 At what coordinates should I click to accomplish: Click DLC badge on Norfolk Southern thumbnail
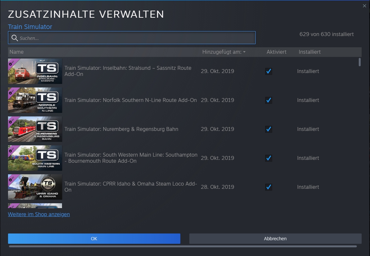tap(12, 92)
